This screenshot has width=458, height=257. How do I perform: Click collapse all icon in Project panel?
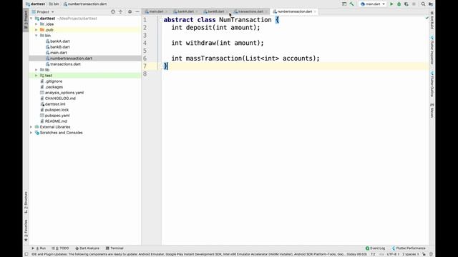120,11
